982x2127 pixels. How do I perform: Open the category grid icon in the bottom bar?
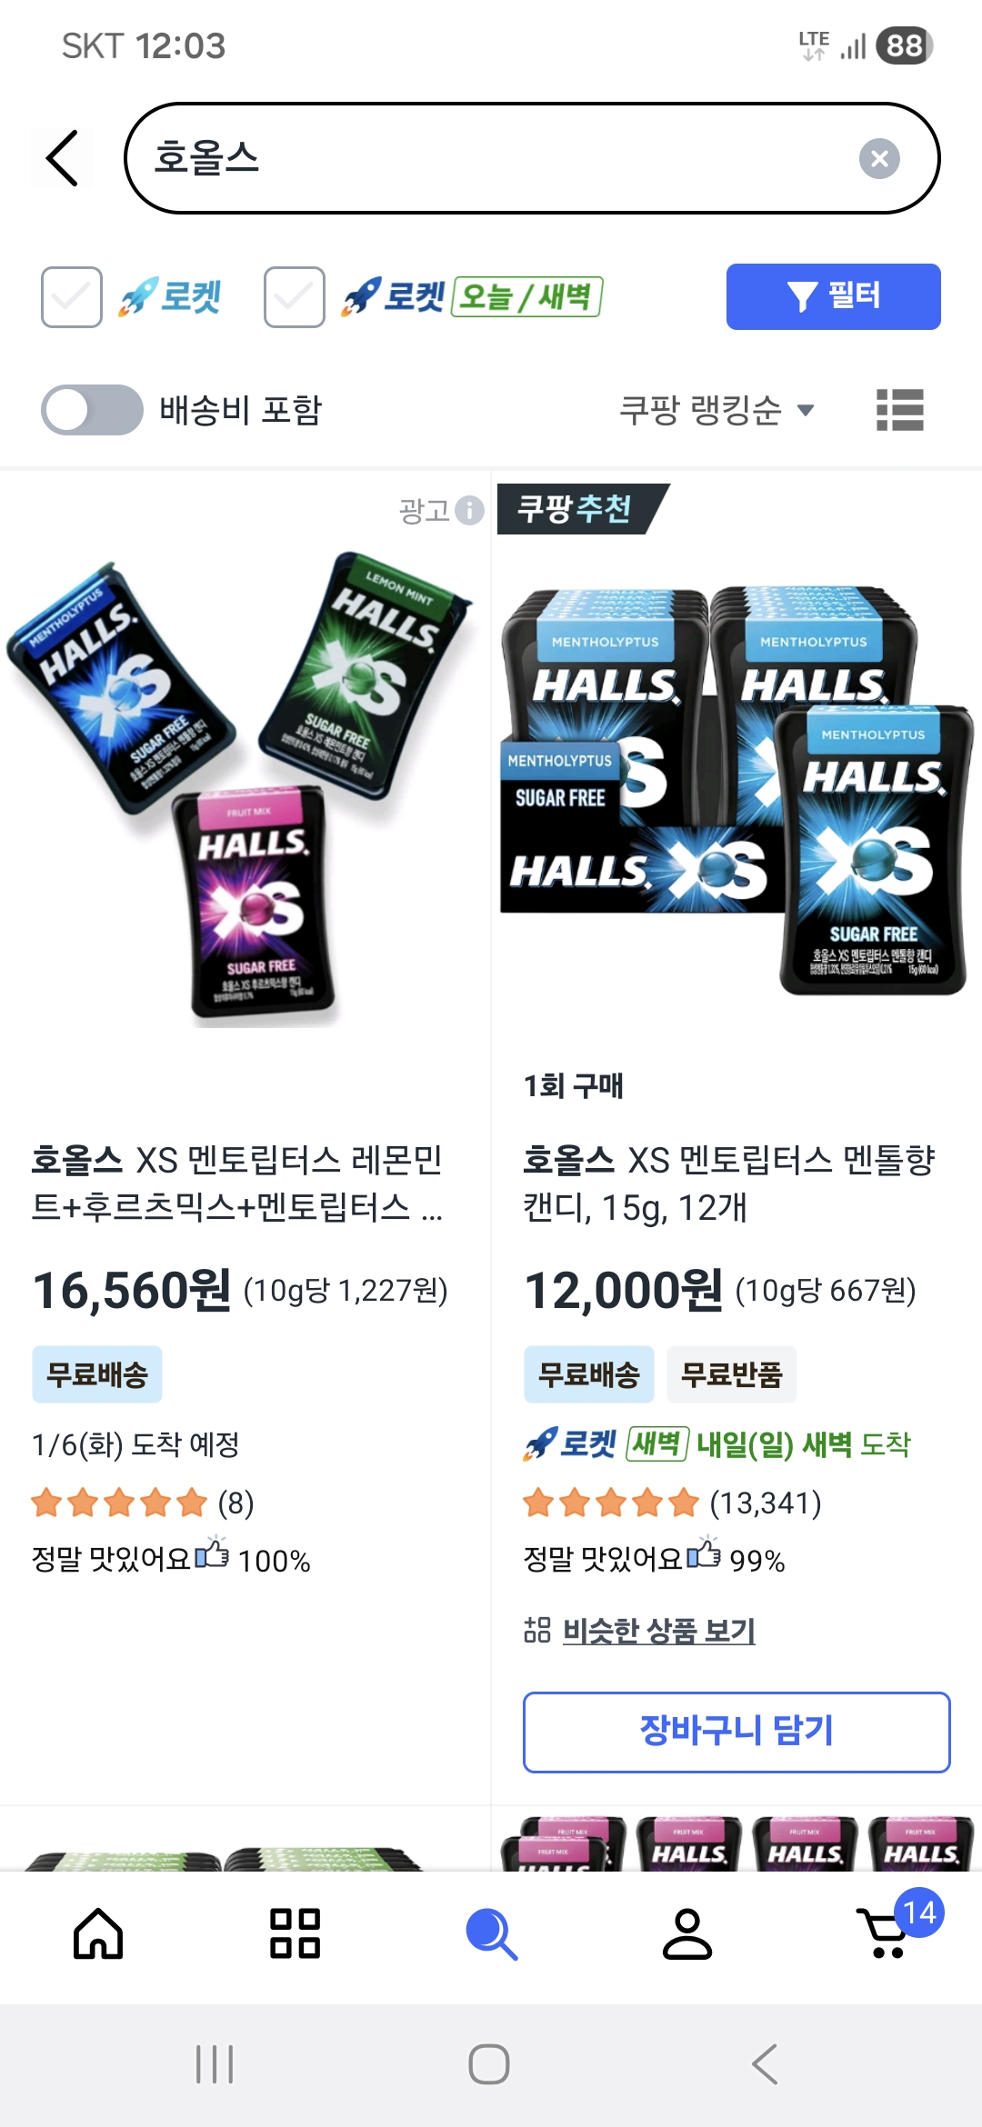click(x=295, y=1933)
